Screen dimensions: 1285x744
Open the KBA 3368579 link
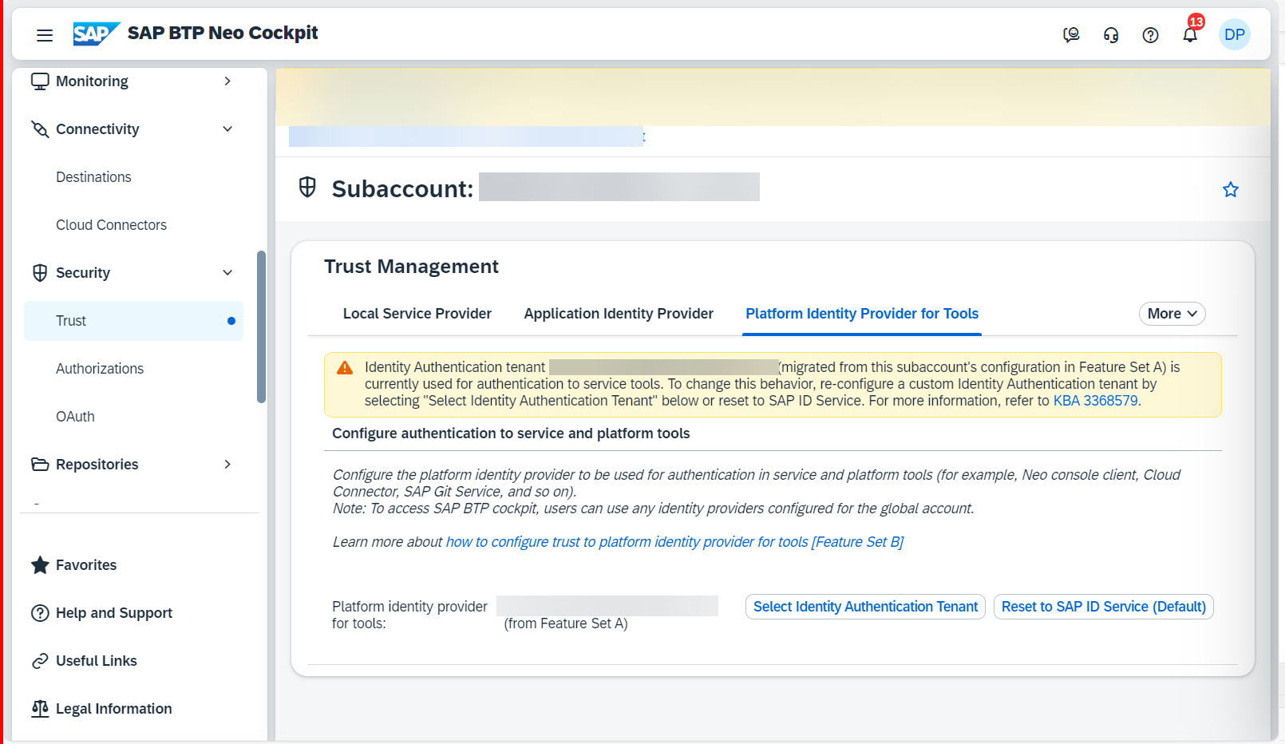pos(1095,401)
